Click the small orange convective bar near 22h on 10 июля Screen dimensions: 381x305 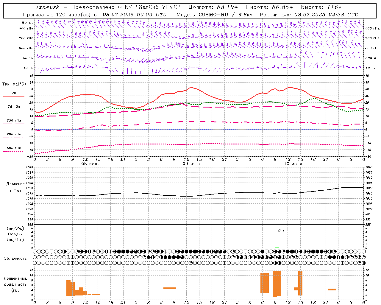332,290
